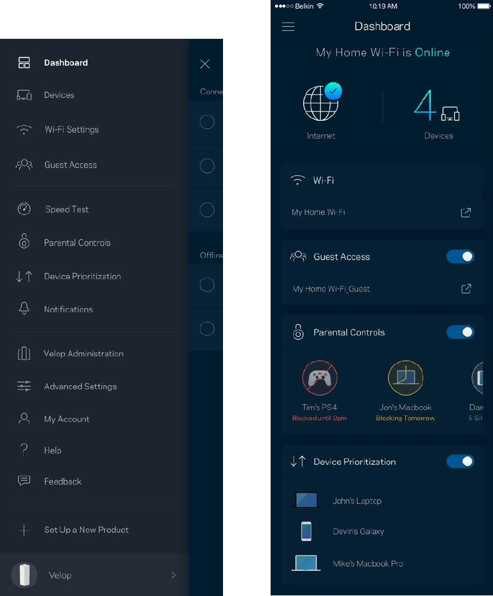Screen dimensions: 493x596
Task: Click the Advanced Settings sliders icon
Action: pyautogui.click(x=24, y=386)
